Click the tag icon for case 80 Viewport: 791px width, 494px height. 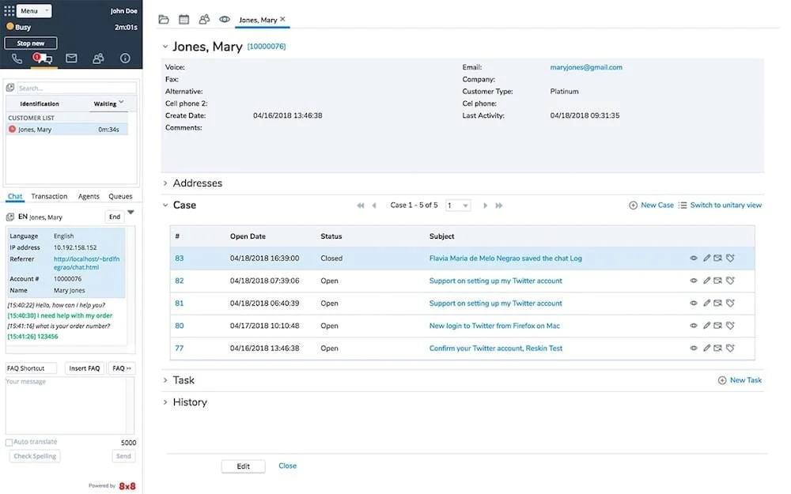click(x=731, y=326)
